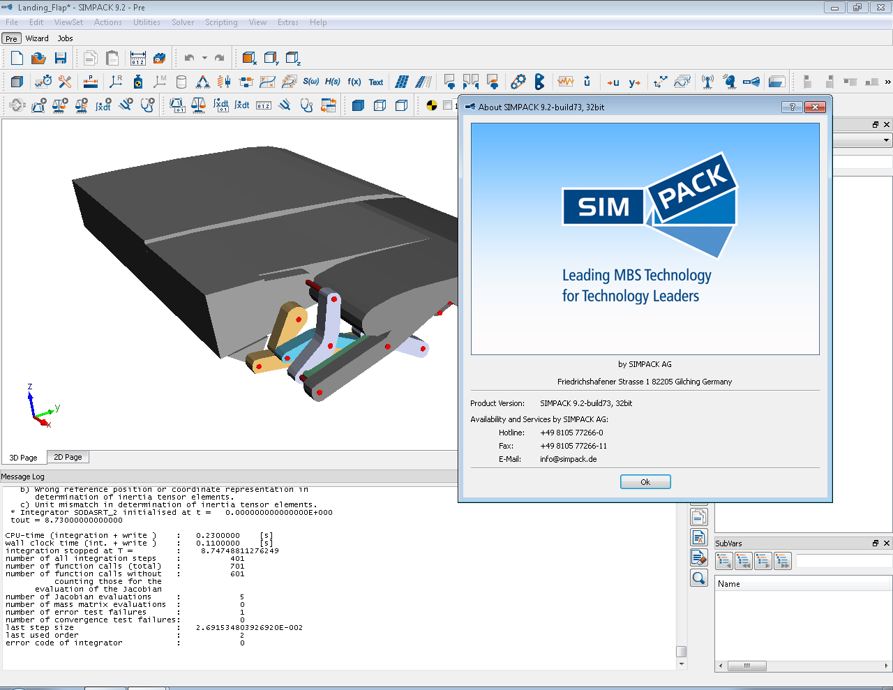Click the redo arrow icon
Screen dimensions: 893x690
point(220,58)
